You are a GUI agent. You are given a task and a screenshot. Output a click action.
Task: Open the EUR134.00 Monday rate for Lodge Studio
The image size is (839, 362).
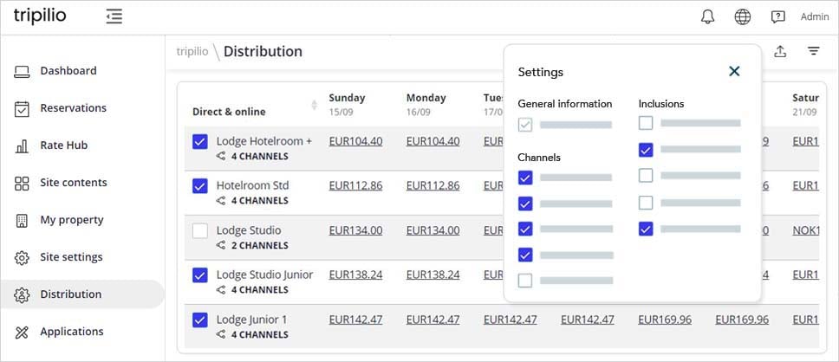433,230
